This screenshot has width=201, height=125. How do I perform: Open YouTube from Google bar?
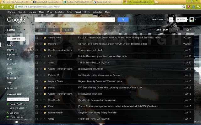[59, 12]
